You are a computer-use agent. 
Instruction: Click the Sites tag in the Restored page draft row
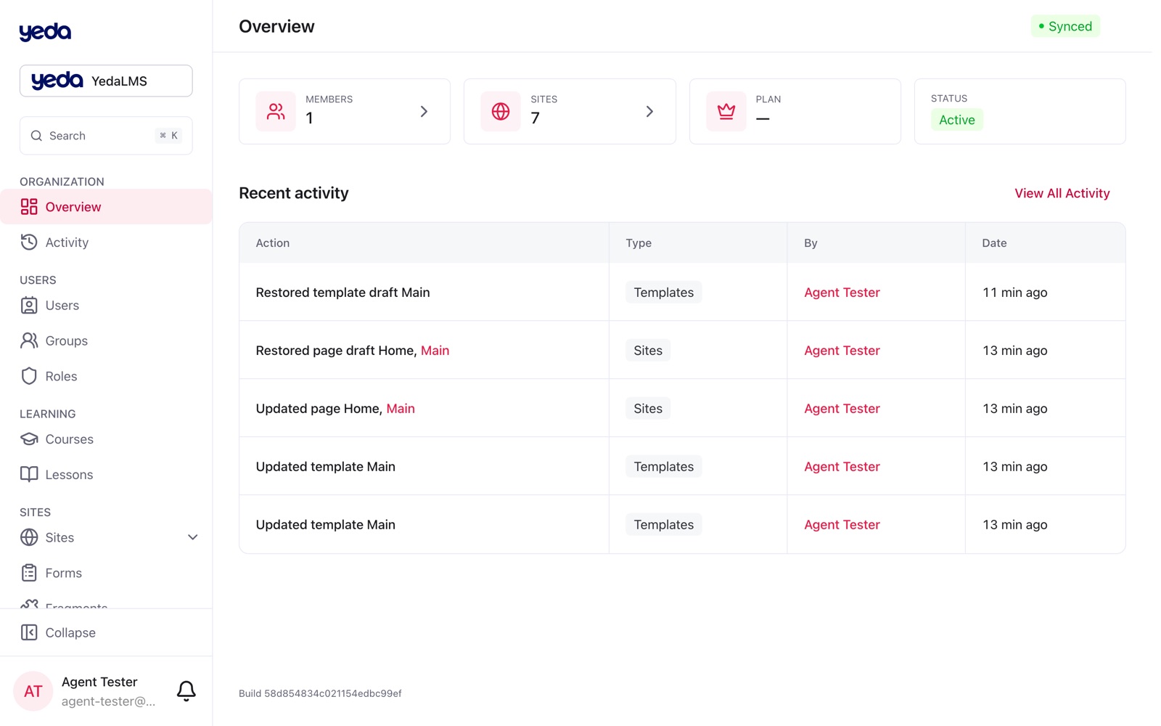click(x=648, y=351)
